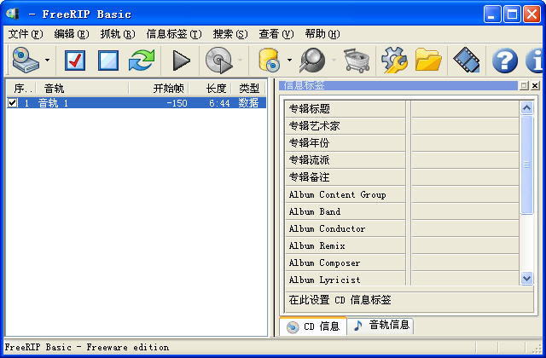
Task: Click the 专辑艺术家 value field
Action: point(465,126)
